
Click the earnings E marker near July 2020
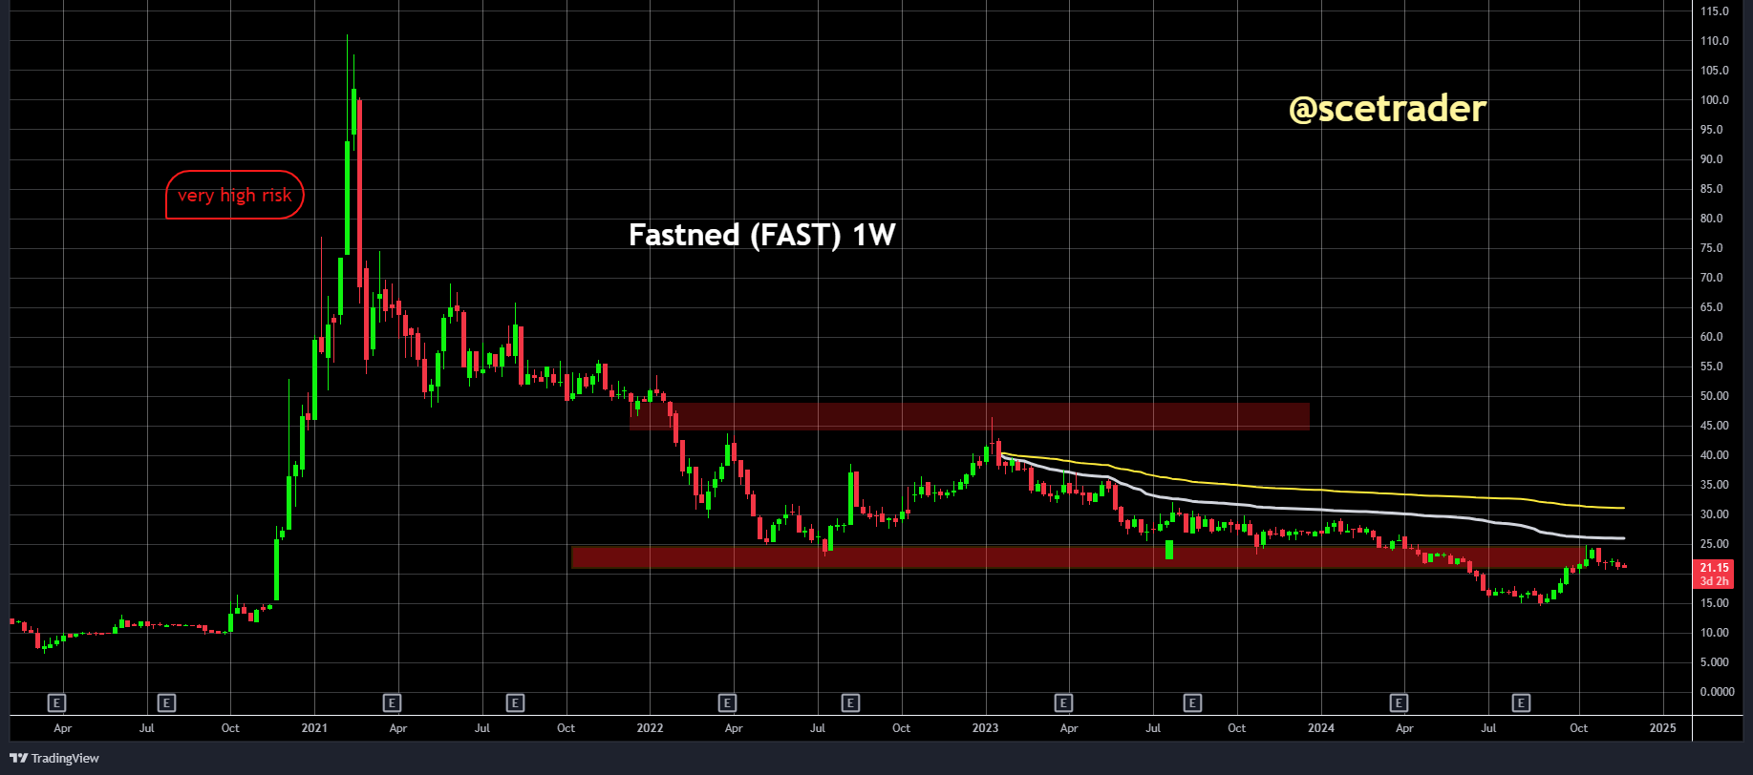click(166, 703)
